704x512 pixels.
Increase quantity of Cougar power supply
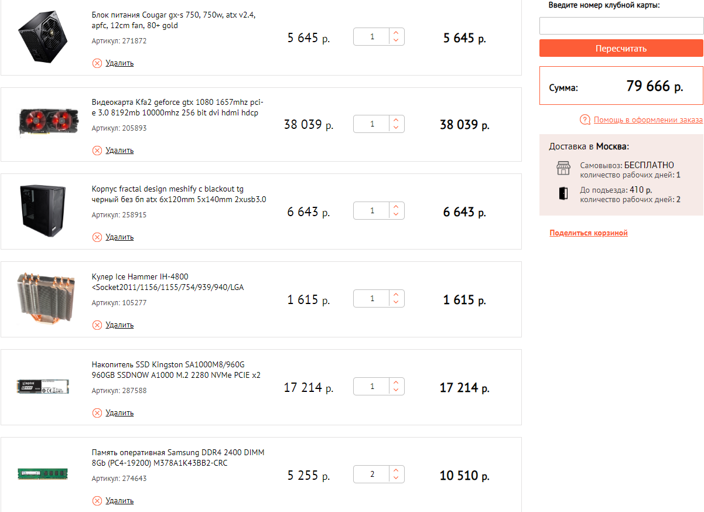click(397, 33)
